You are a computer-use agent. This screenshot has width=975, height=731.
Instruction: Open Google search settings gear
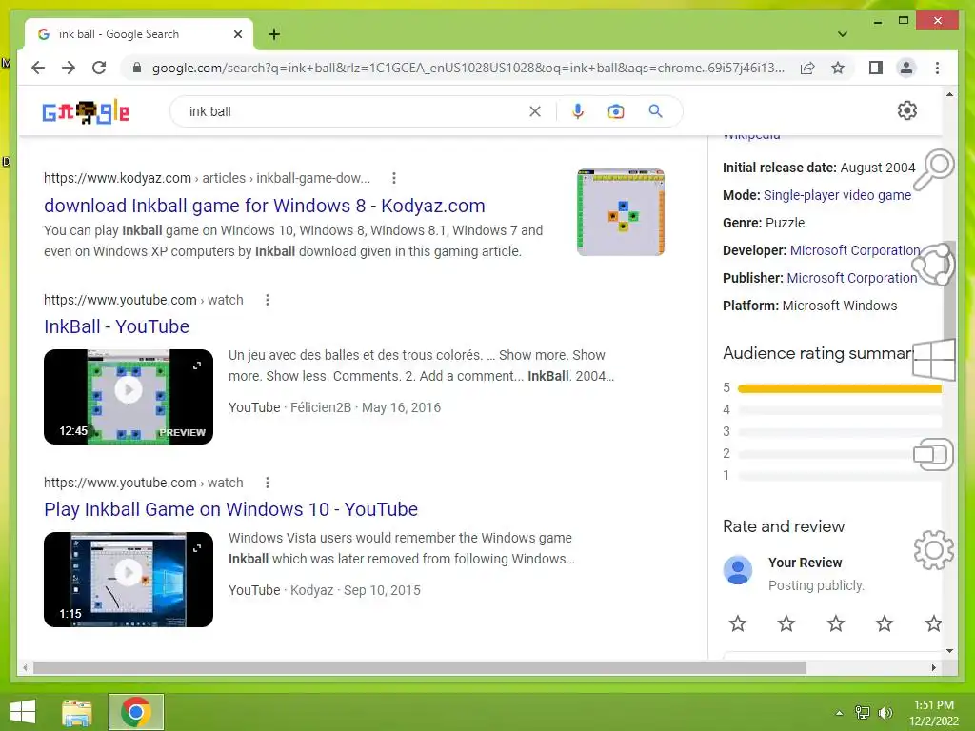click(x=907, y=110)
